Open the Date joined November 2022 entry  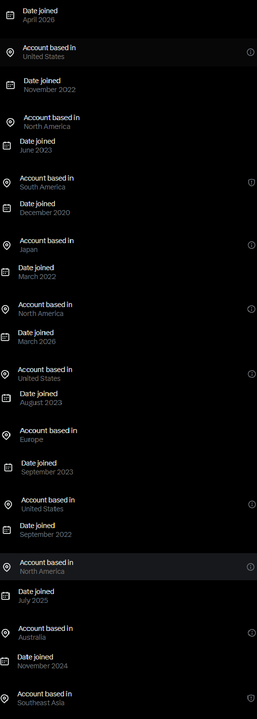(x=128, y=85)
